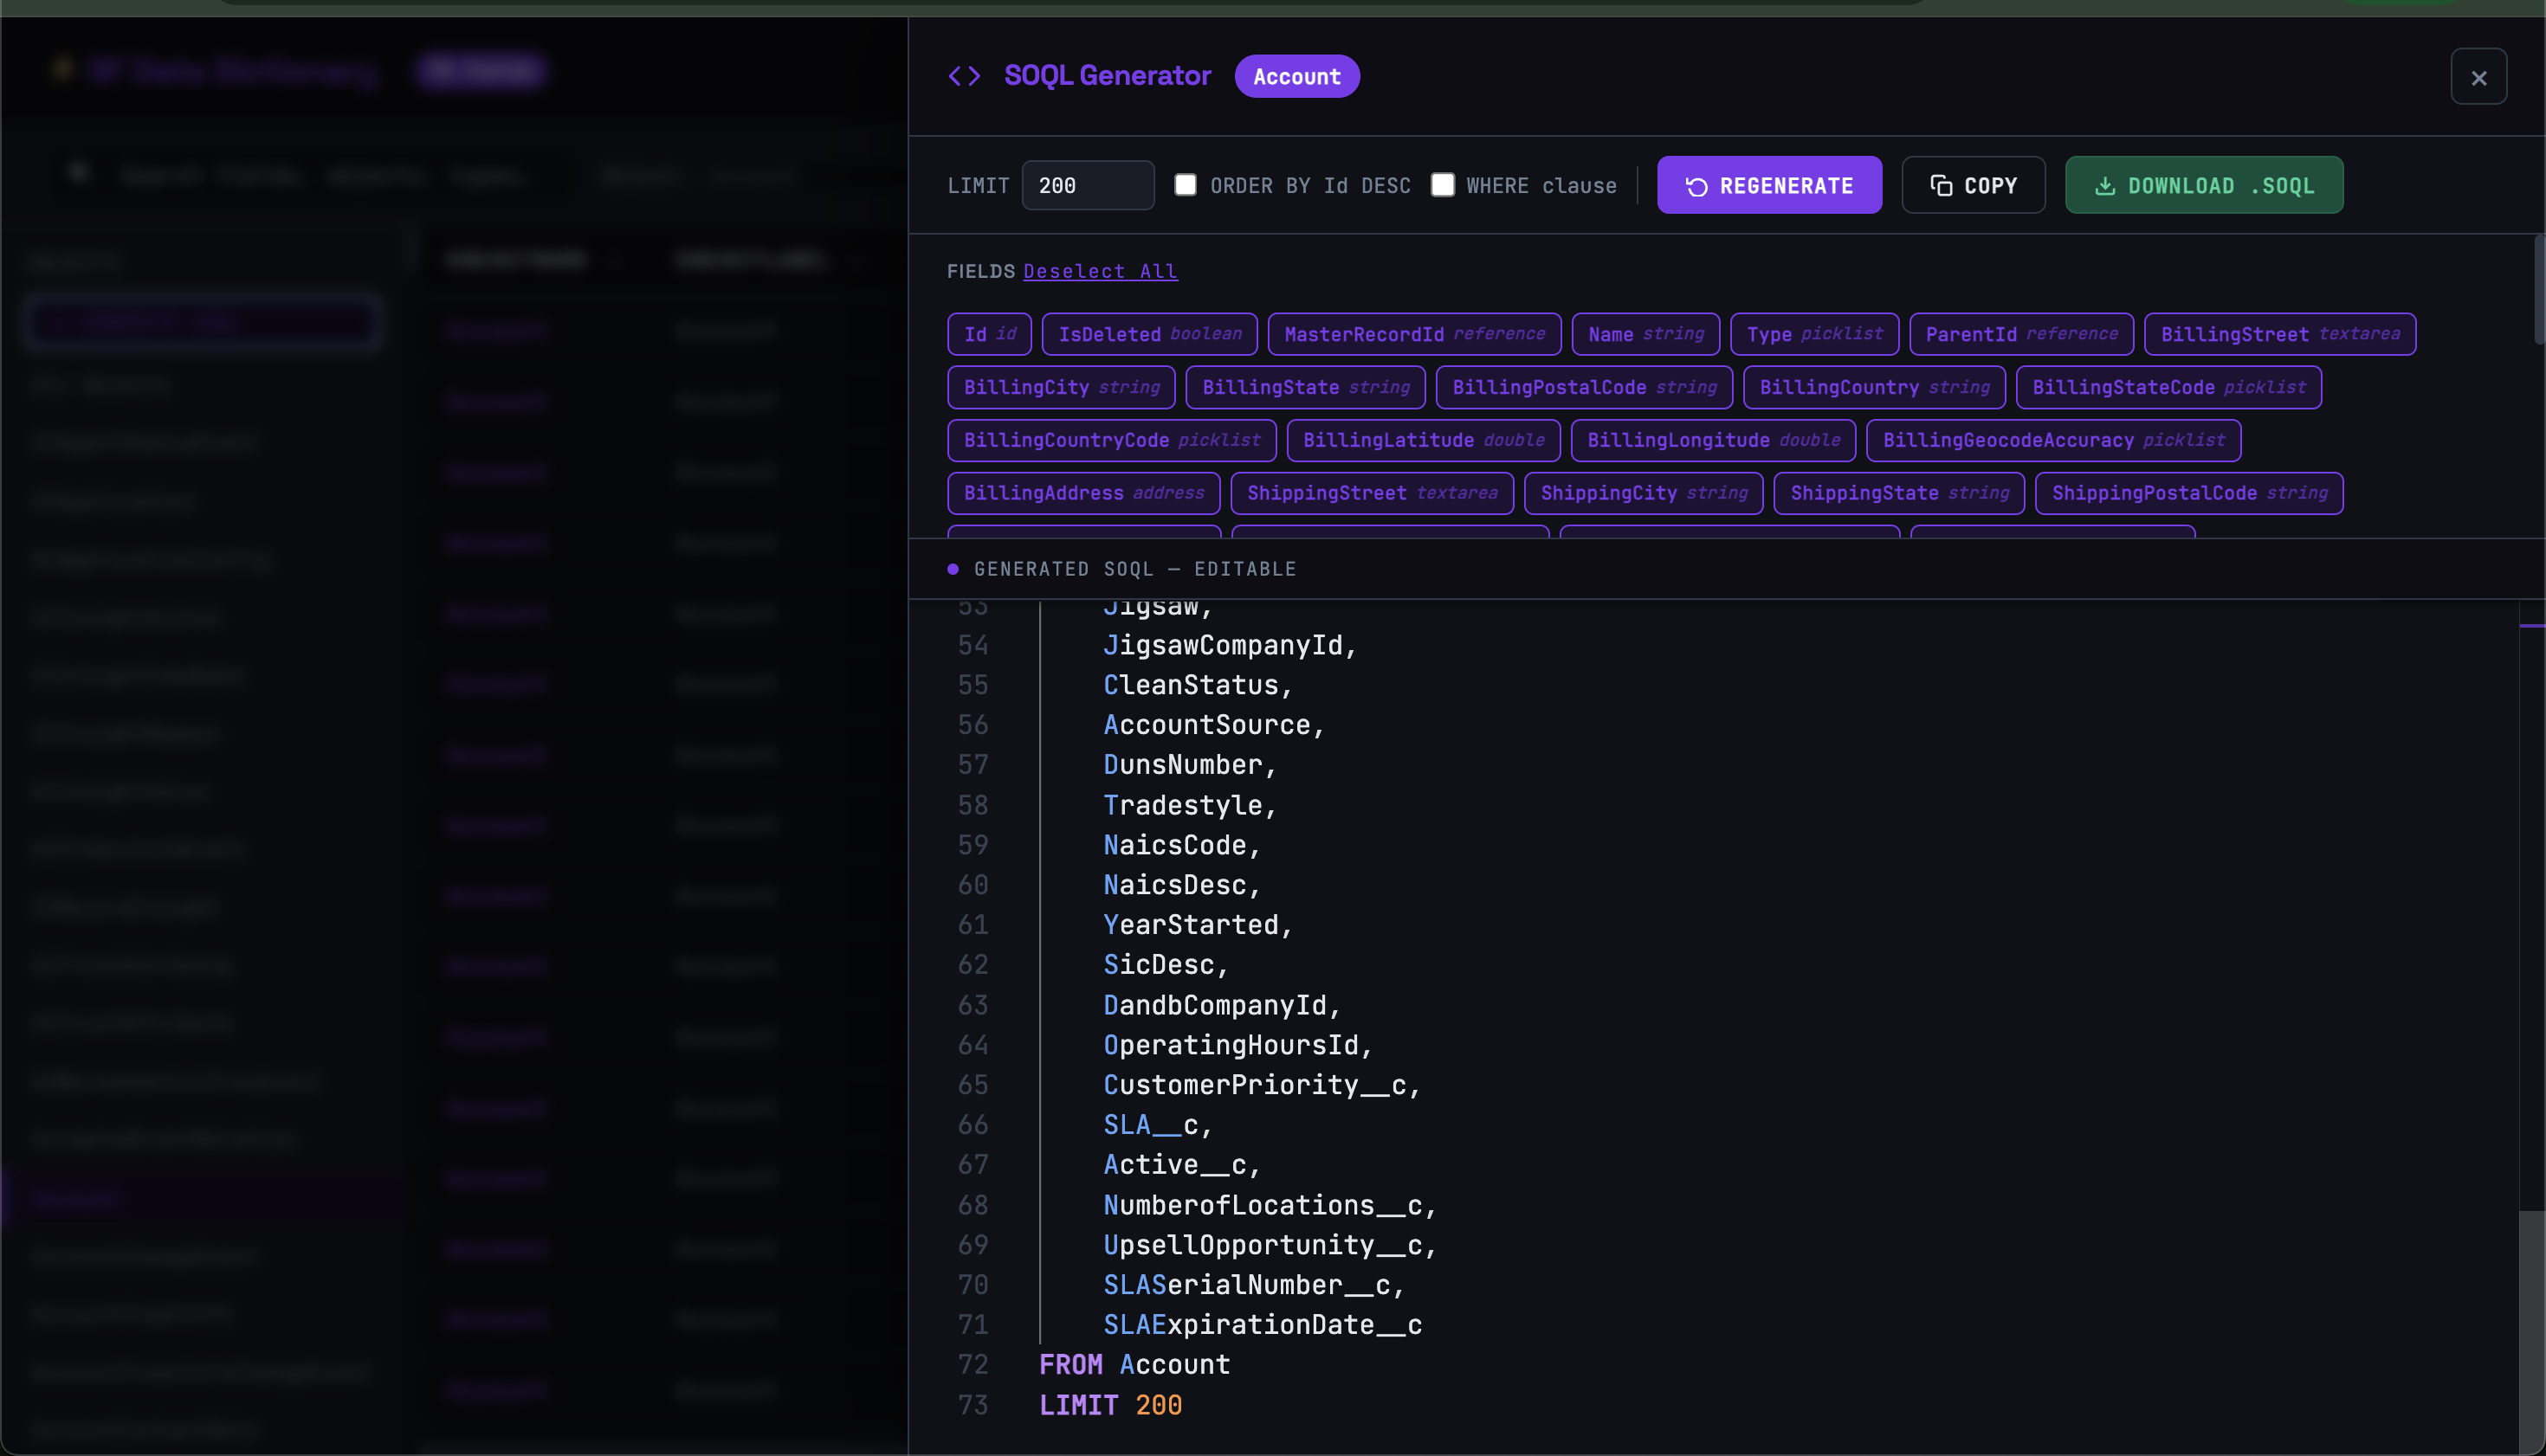This screenshot has height=1456, width=2546.
Task: Click the fields list scrollbar
Action: click(2539, 290)
